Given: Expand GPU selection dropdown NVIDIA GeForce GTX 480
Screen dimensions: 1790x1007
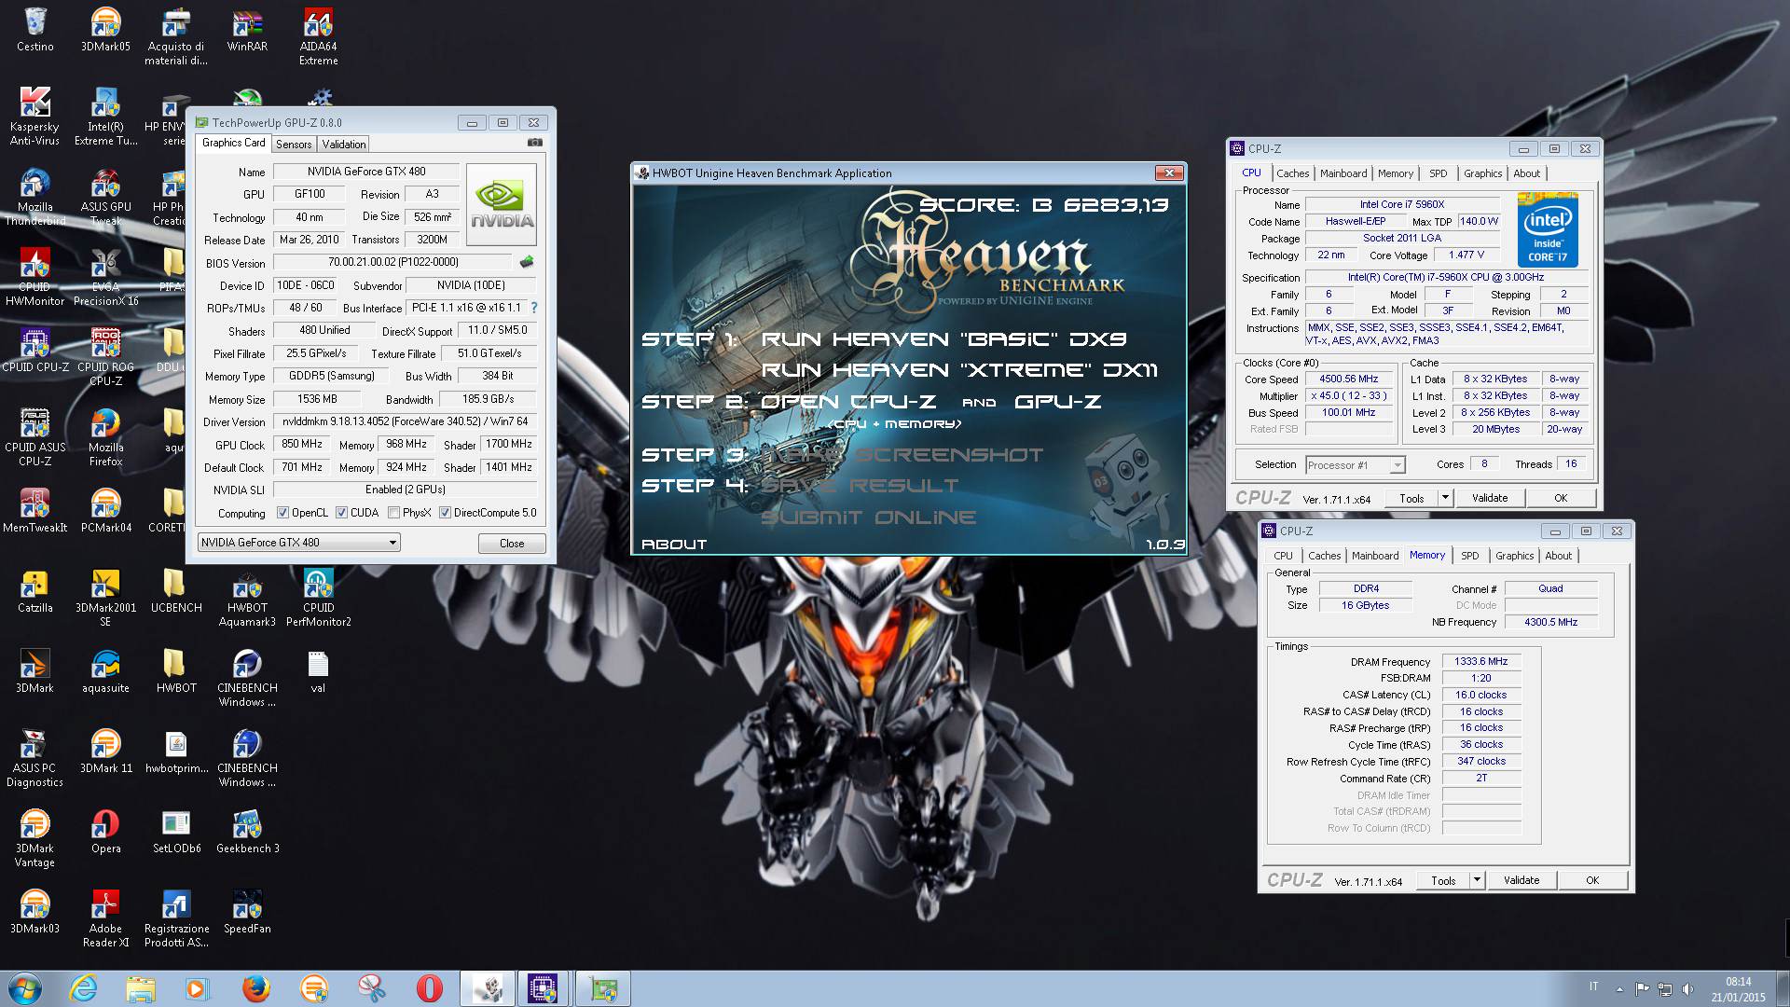Looking at the screenshot, I should pos(298,543).
